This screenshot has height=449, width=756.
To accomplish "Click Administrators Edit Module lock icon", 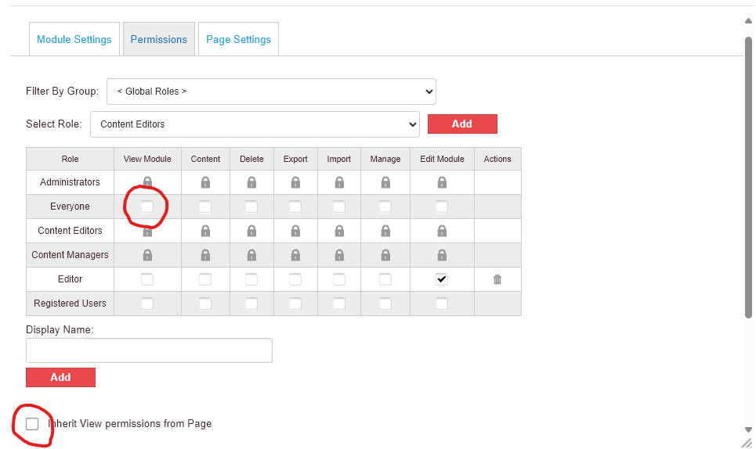I will click(442, 182).
